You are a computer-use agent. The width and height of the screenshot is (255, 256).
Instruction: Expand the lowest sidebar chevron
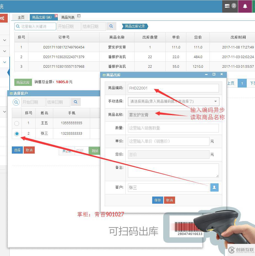pos(5,112)
